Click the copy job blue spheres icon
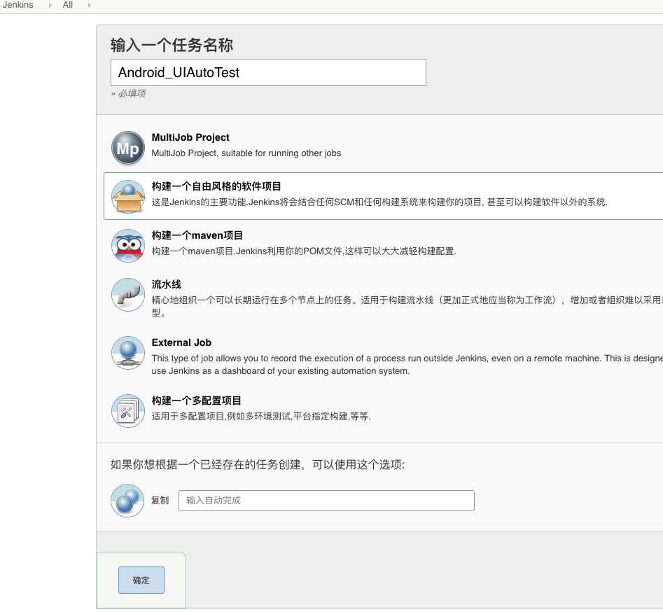The width and height of the screenshot is (663, 612). click(127, 501)
